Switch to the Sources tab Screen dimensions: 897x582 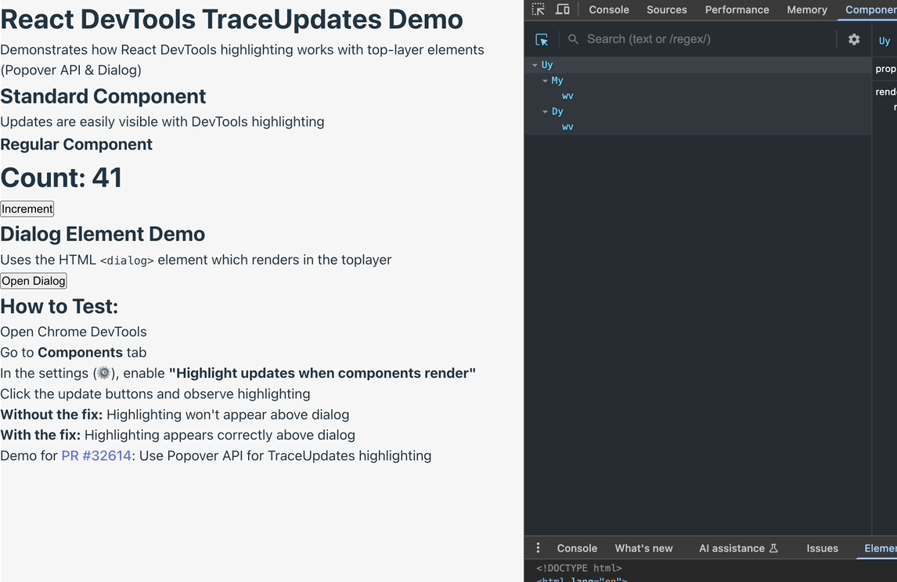666,9
